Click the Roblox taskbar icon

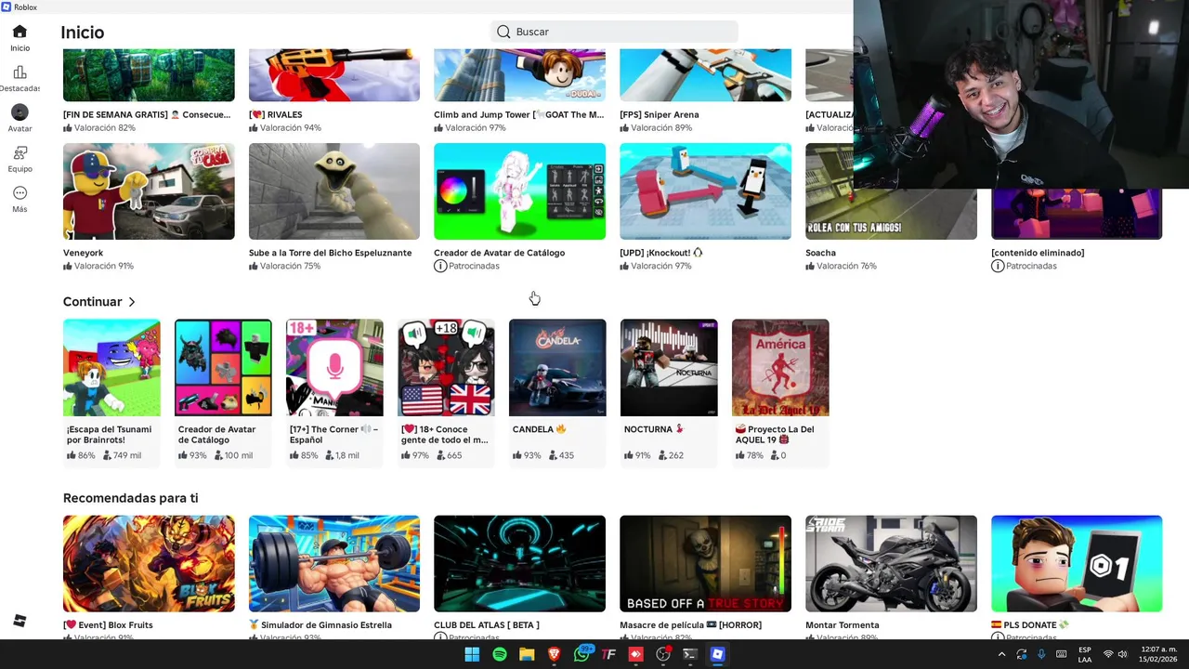(x=717, y=654)
